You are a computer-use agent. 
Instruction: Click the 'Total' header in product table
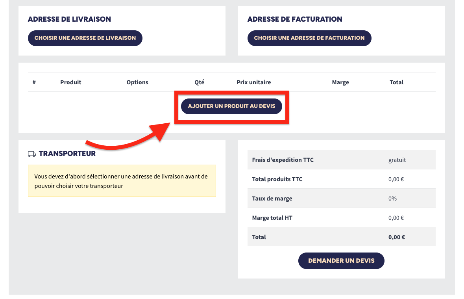point(397,82)
